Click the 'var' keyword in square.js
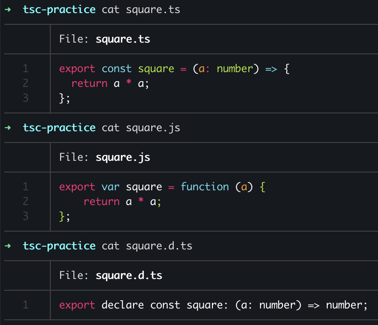378x325 pixels. (x=111, y=187)
